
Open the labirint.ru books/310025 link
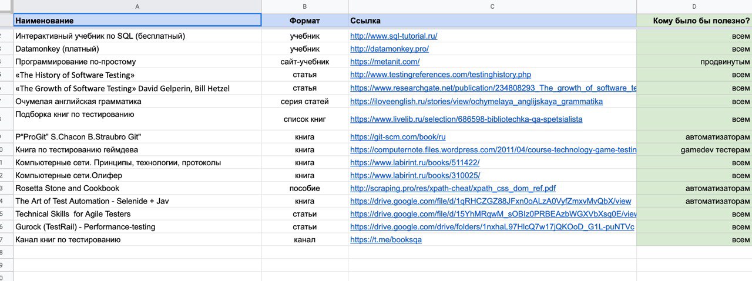415,175
